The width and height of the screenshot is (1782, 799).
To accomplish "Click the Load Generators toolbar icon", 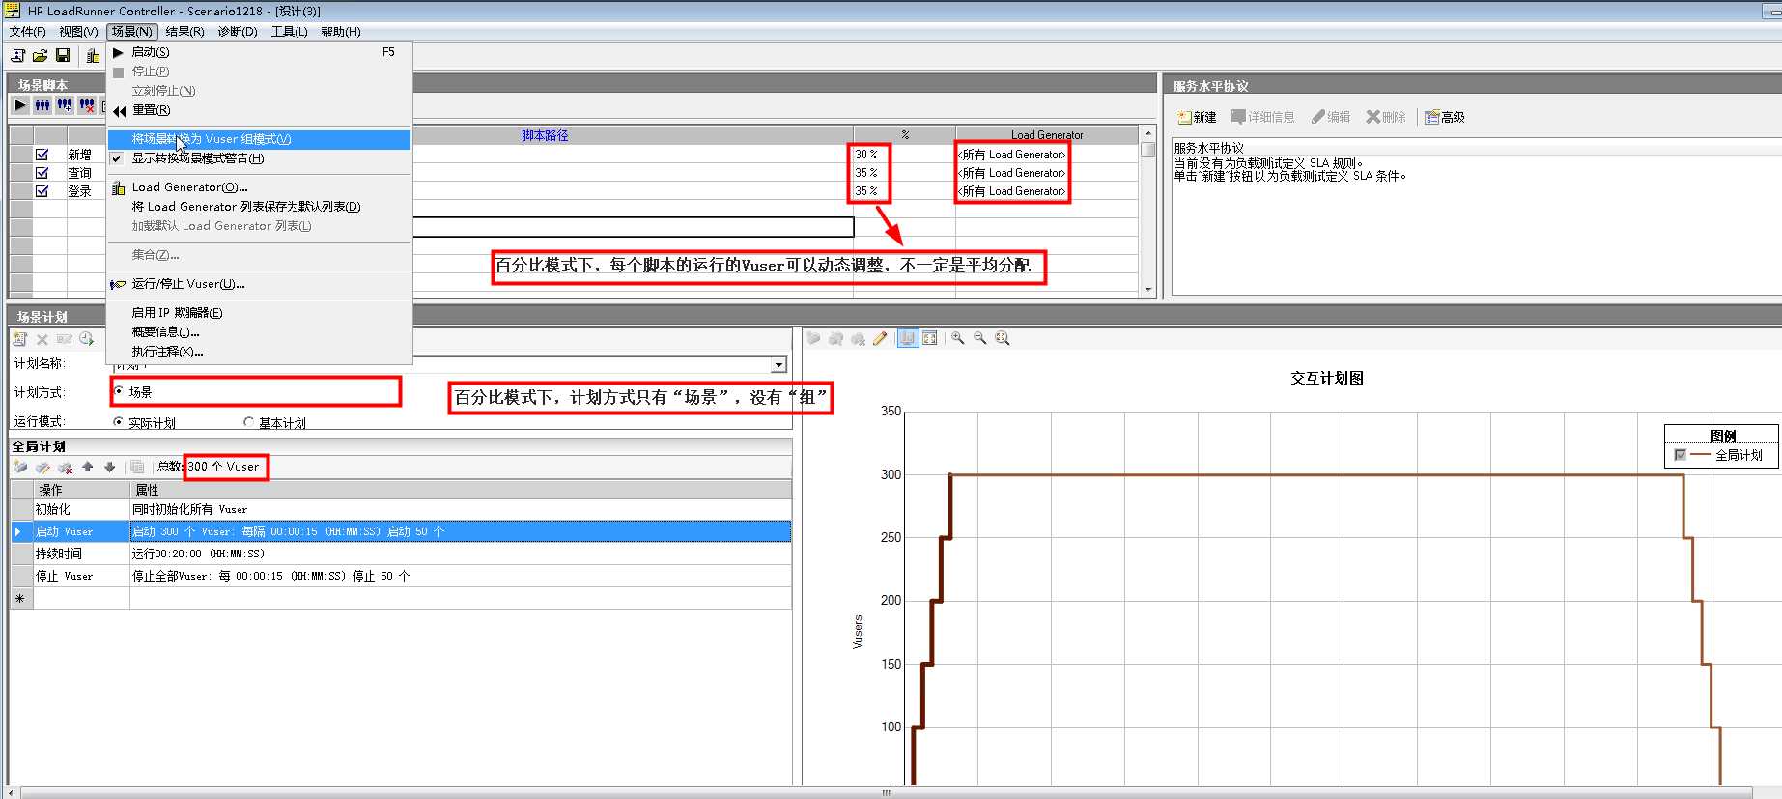I will 93,56.
